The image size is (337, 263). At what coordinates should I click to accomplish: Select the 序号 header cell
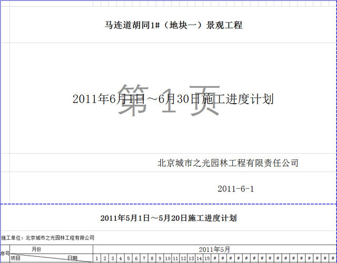(x=5, y=254)
